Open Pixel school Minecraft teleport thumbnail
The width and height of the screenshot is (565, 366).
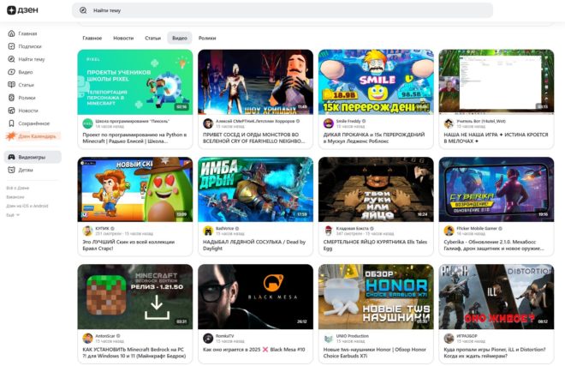(x=135, y=82)
